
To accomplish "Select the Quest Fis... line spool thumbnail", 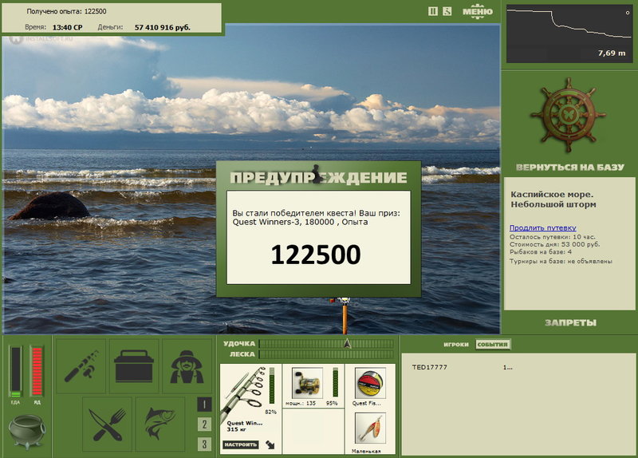I will point(370,383).
